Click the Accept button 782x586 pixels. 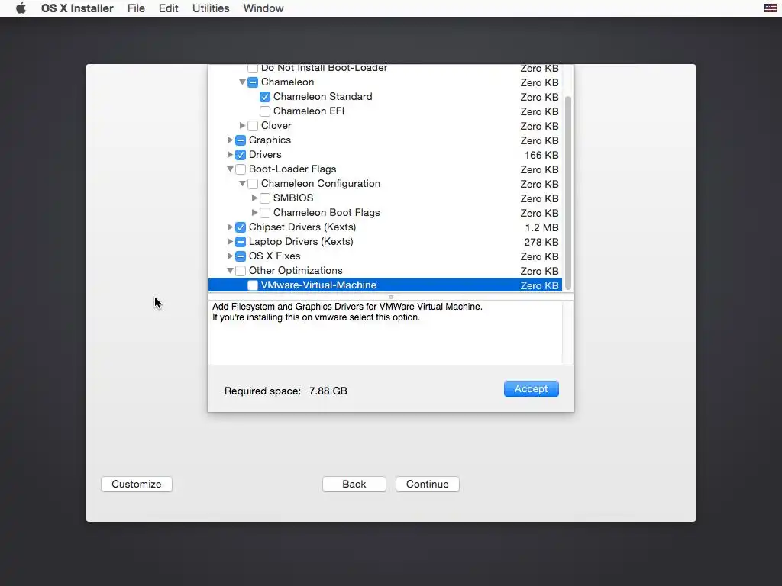[532, 388]
